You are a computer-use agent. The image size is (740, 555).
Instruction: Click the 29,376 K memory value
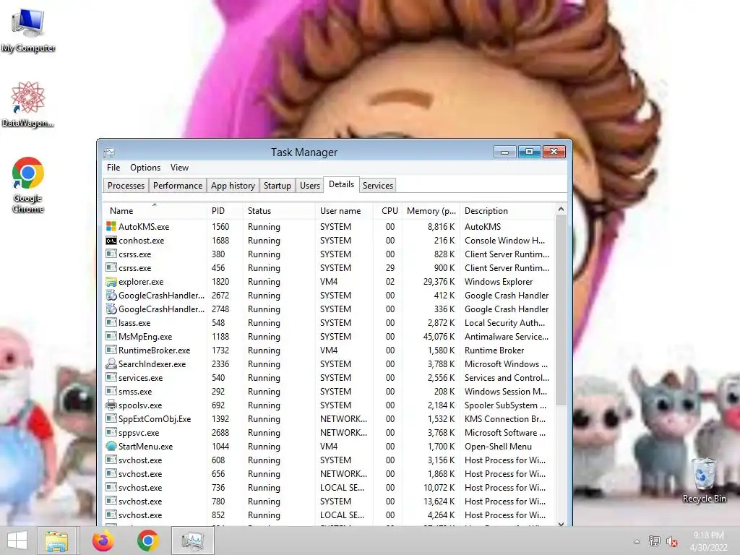[x=439, y=282]
